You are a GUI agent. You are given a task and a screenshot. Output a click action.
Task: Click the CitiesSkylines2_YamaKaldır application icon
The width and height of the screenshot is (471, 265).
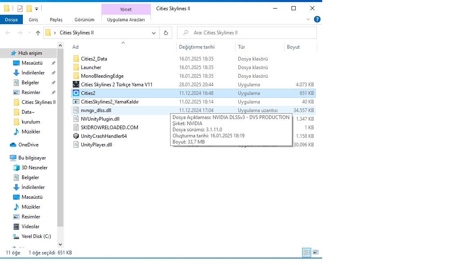(76, 102)
